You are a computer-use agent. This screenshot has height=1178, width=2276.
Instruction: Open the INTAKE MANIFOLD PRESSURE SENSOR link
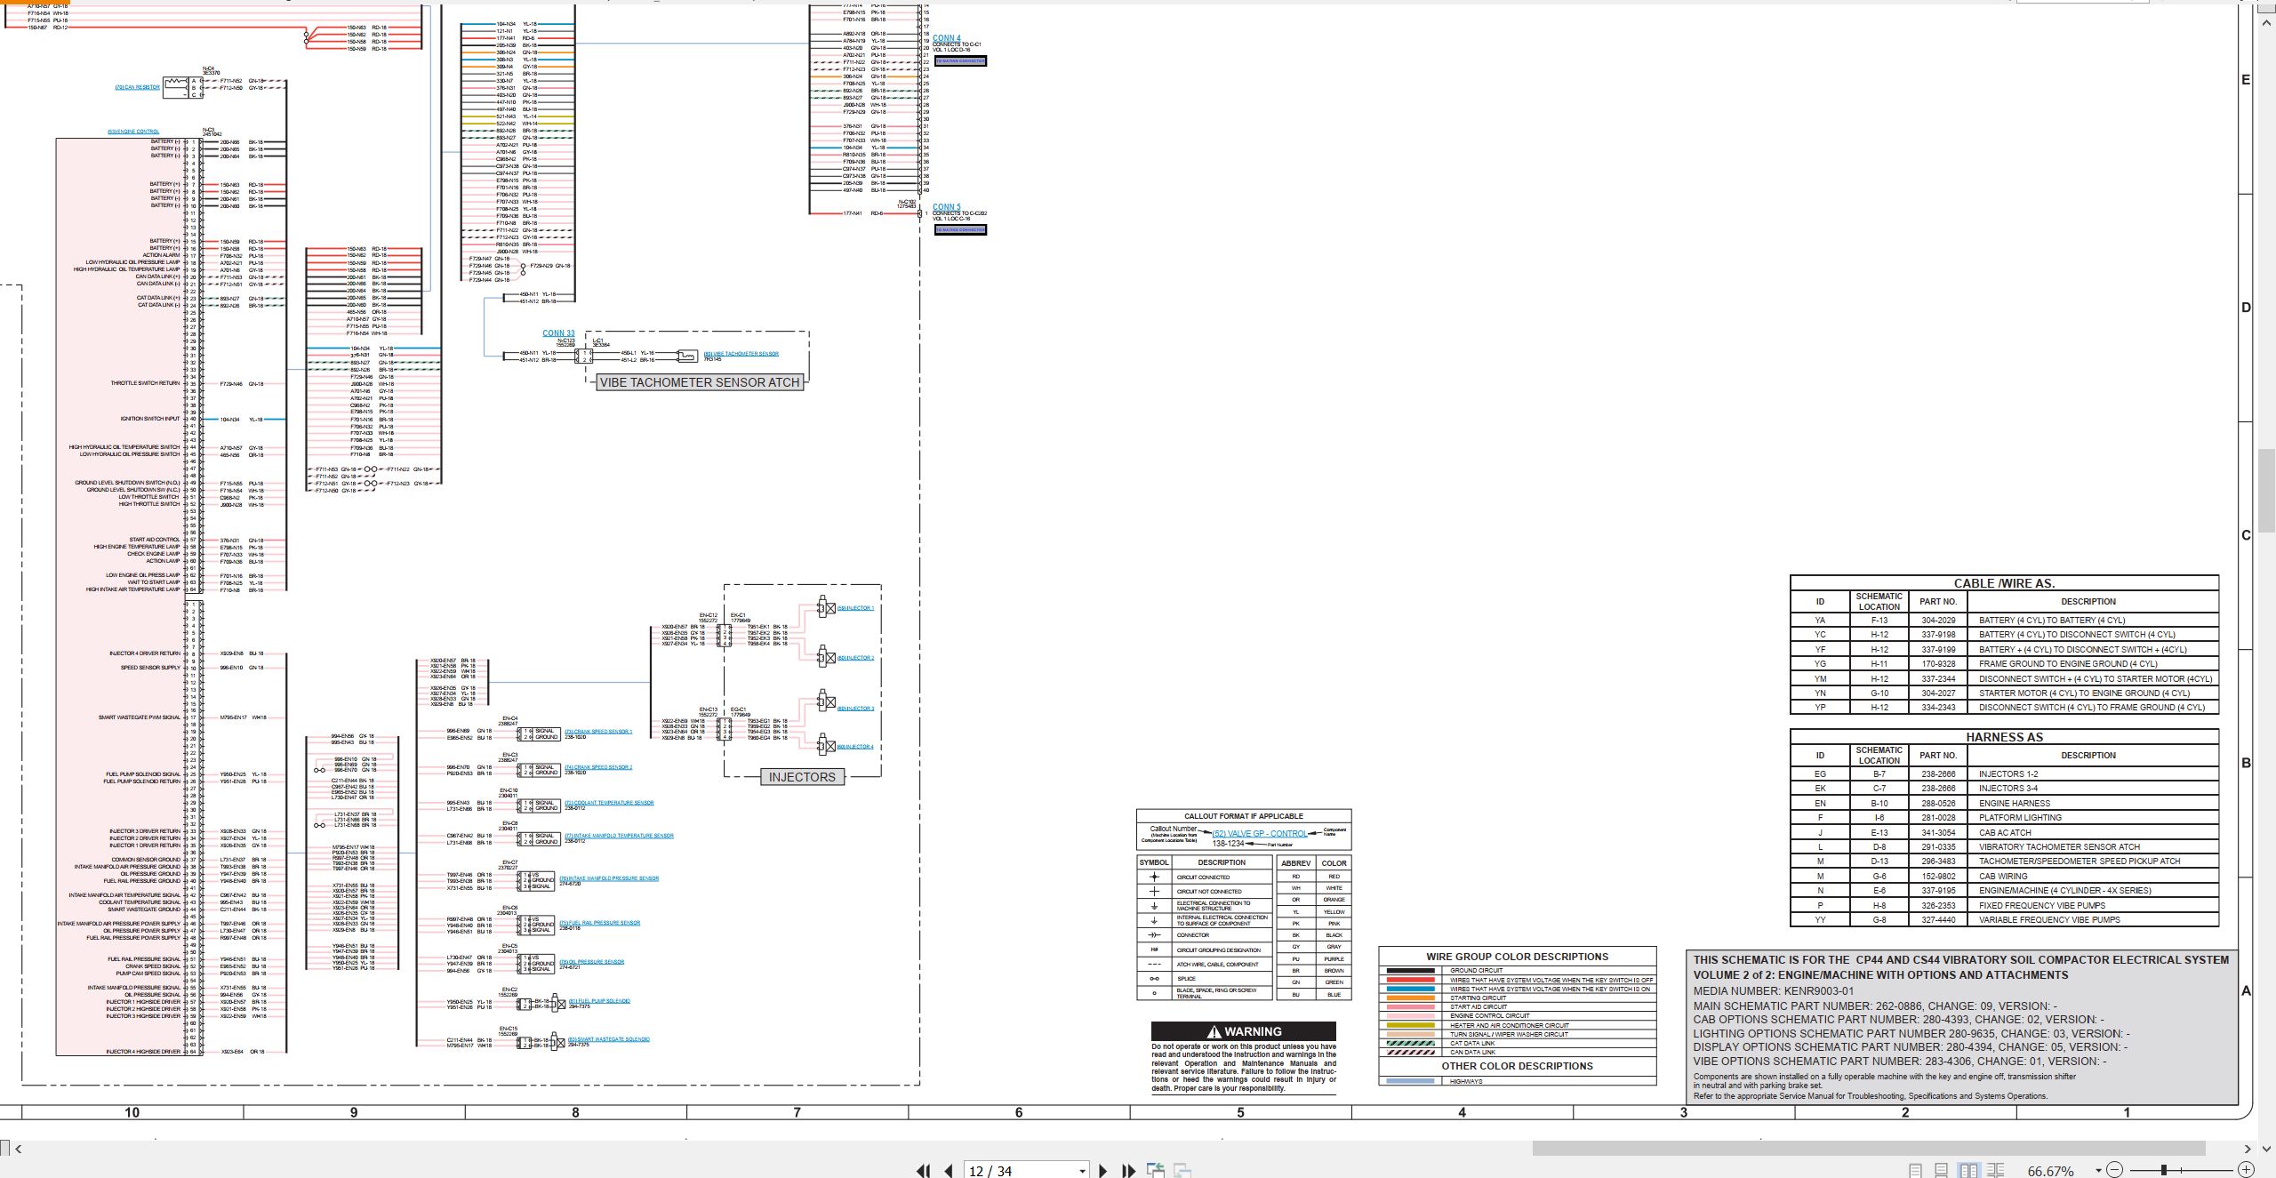point(609,878)
